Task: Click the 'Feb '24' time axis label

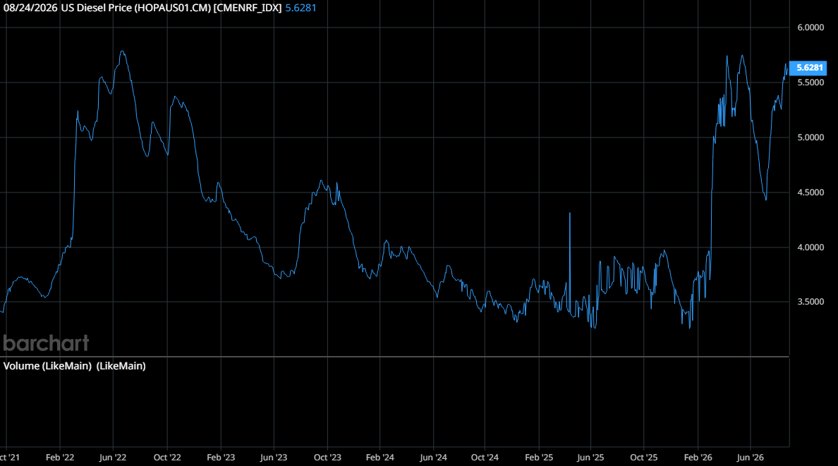Action: tap(380, 458)
